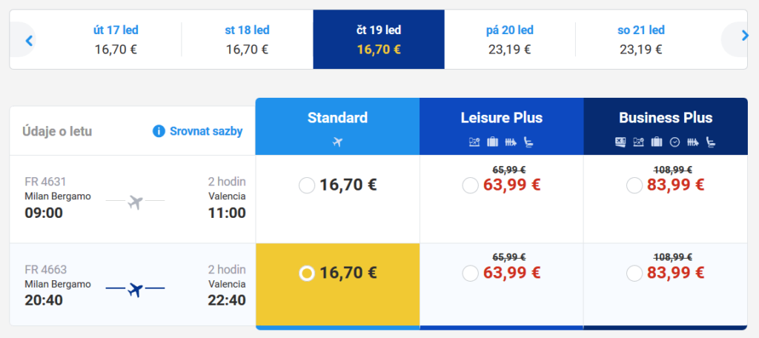Click the info icon beside Srovnat sazby
Screen dimensions: 759x338
point(159,131)
